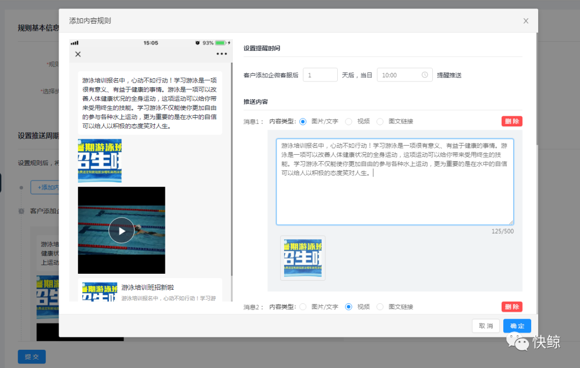This screenshot has height=368, width=580.
Task: Open the 10:00 time picker field
Action: tap(400, 75)
